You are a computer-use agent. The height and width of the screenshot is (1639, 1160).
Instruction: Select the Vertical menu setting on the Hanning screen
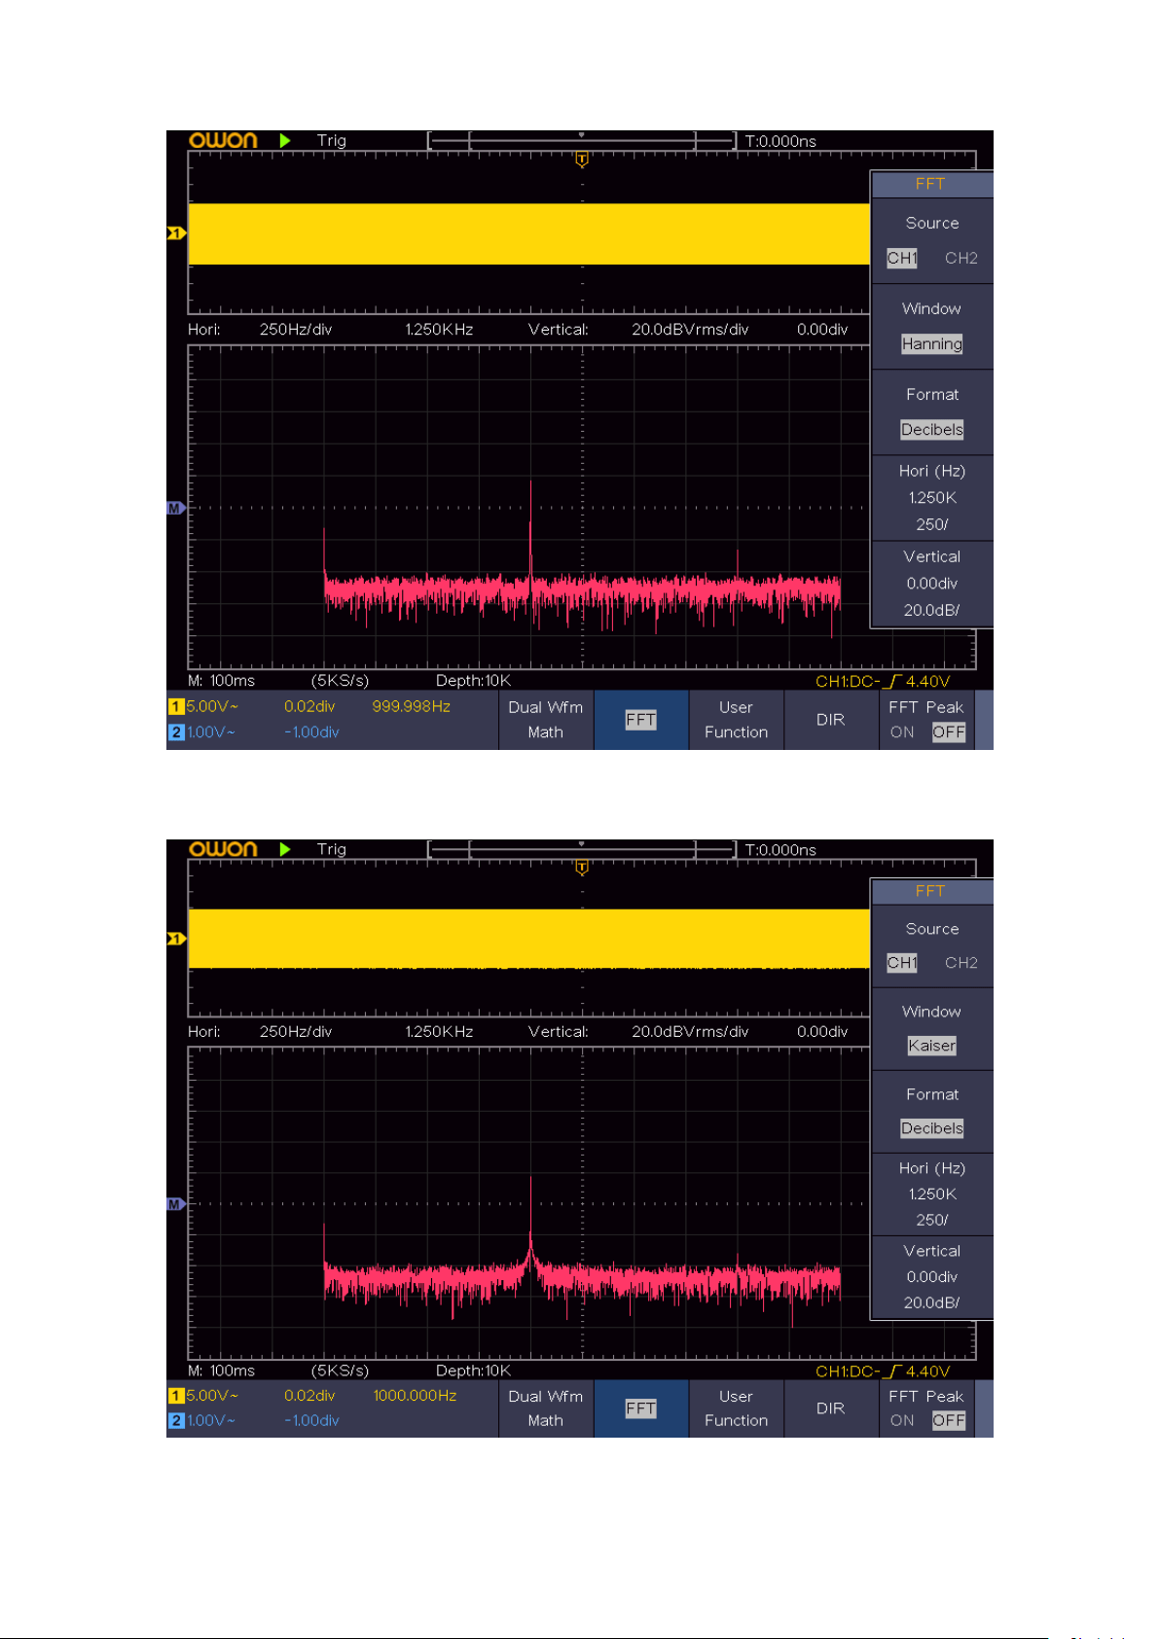tap(931, 584)
